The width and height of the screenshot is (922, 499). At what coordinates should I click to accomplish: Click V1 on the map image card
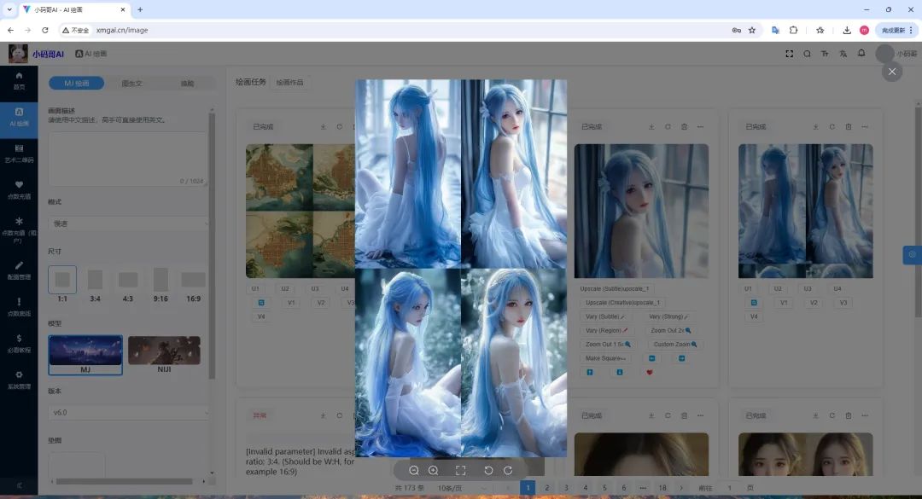pyautogui.click(x=291, y=303)
